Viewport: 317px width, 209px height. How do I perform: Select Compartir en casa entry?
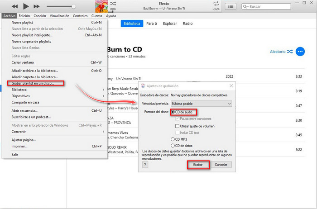[x=55, y=102]
